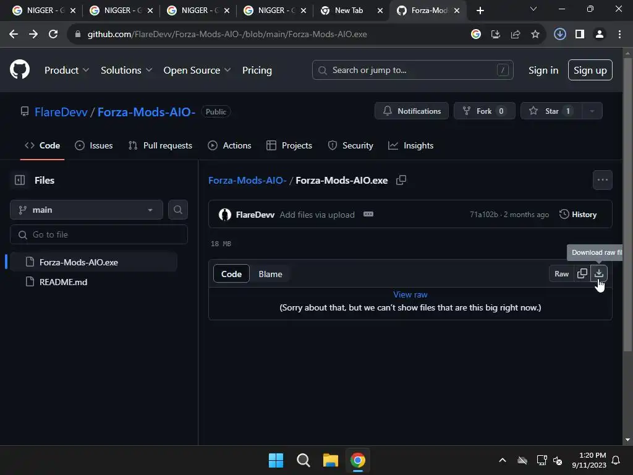Select the Code view toggle
This screenshot has width=633, height=475.
pyautogui.click(x=231, y=274)
